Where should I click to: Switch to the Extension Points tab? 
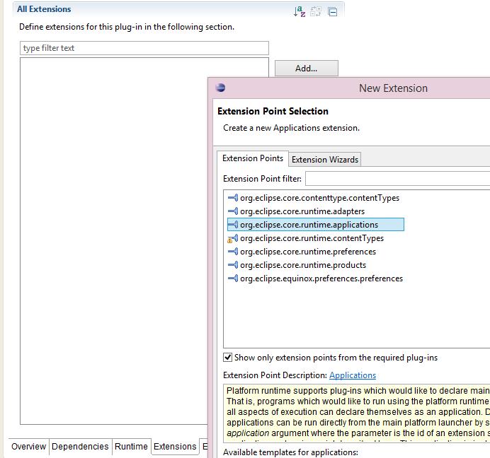point(253,158)
